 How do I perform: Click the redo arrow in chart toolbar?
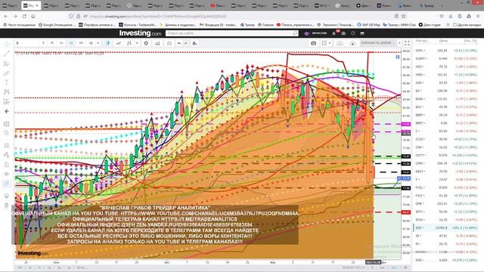coord(186,43)
